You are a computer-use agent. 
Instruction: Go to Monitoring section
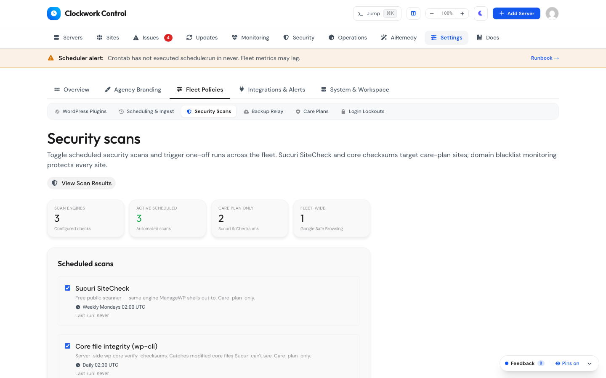pos(250,38)
